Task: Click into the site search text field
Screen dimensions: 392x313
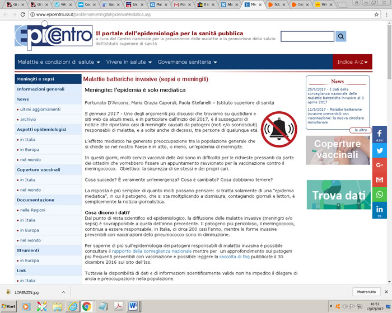Action: (x=307, y=36)
